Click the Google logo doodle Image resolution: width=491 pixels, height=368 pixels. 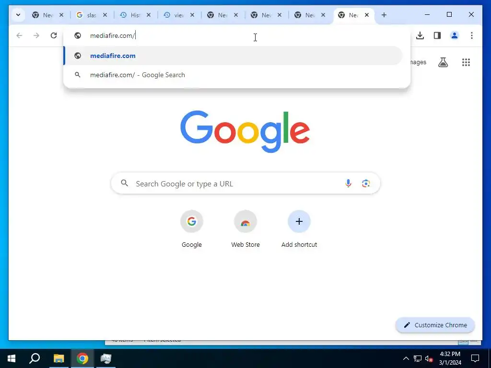tap(245, 131)
